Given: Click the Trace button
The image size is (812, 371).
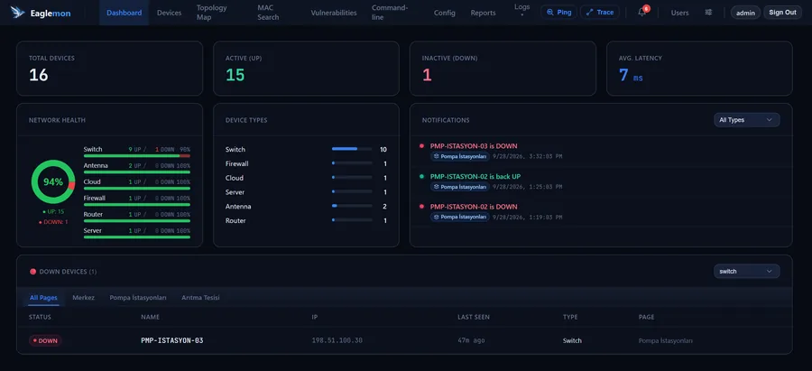Looking at the screenshot, I should click(600, 13).
